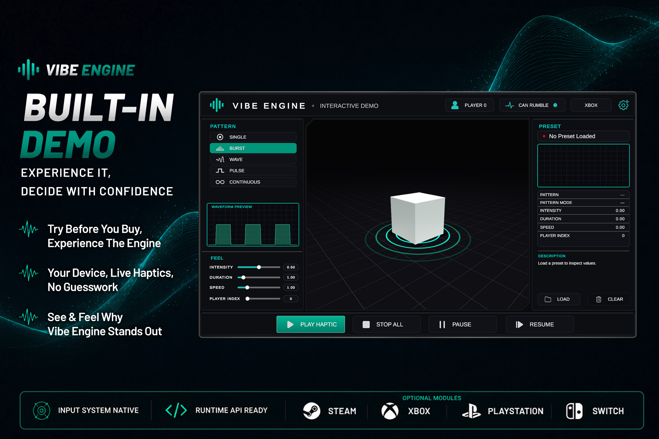This screenshot has width=659, height=439.
Task: Click the Single pattern target icon
Action: pyautogui.click(x=220, y=137)
